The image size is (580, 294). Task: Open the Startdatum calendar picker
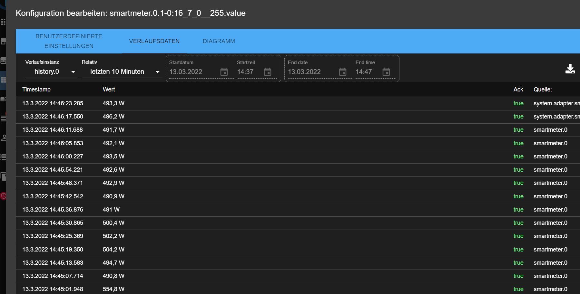(224, 72)
